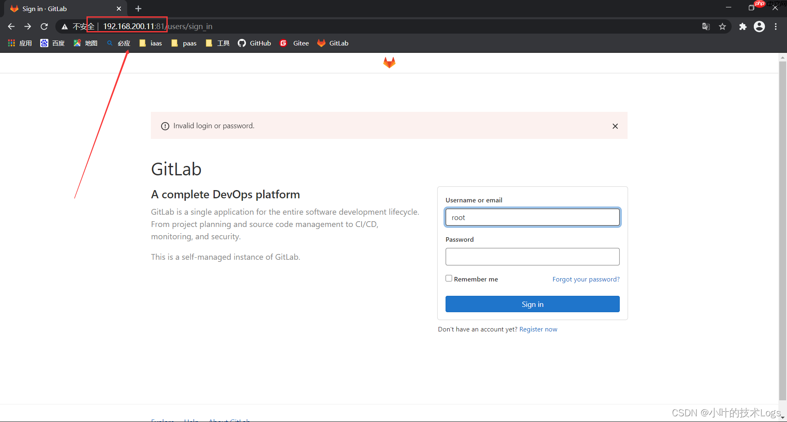Open the GitLab bookmark
Screen dimensions: 787x422
click(333, 43)
